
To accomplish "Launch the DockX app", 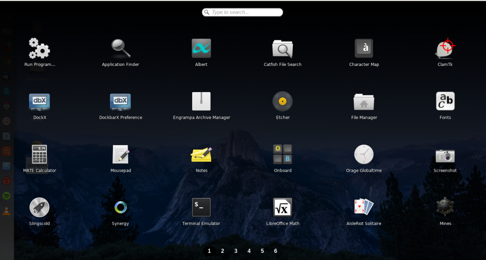I will (39, 102).
